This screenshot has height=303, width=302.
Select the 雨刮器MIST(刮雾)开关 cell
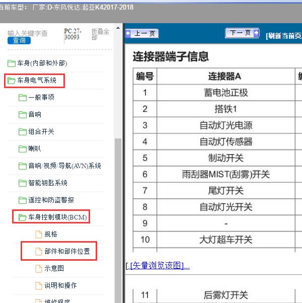click(225, 174)
